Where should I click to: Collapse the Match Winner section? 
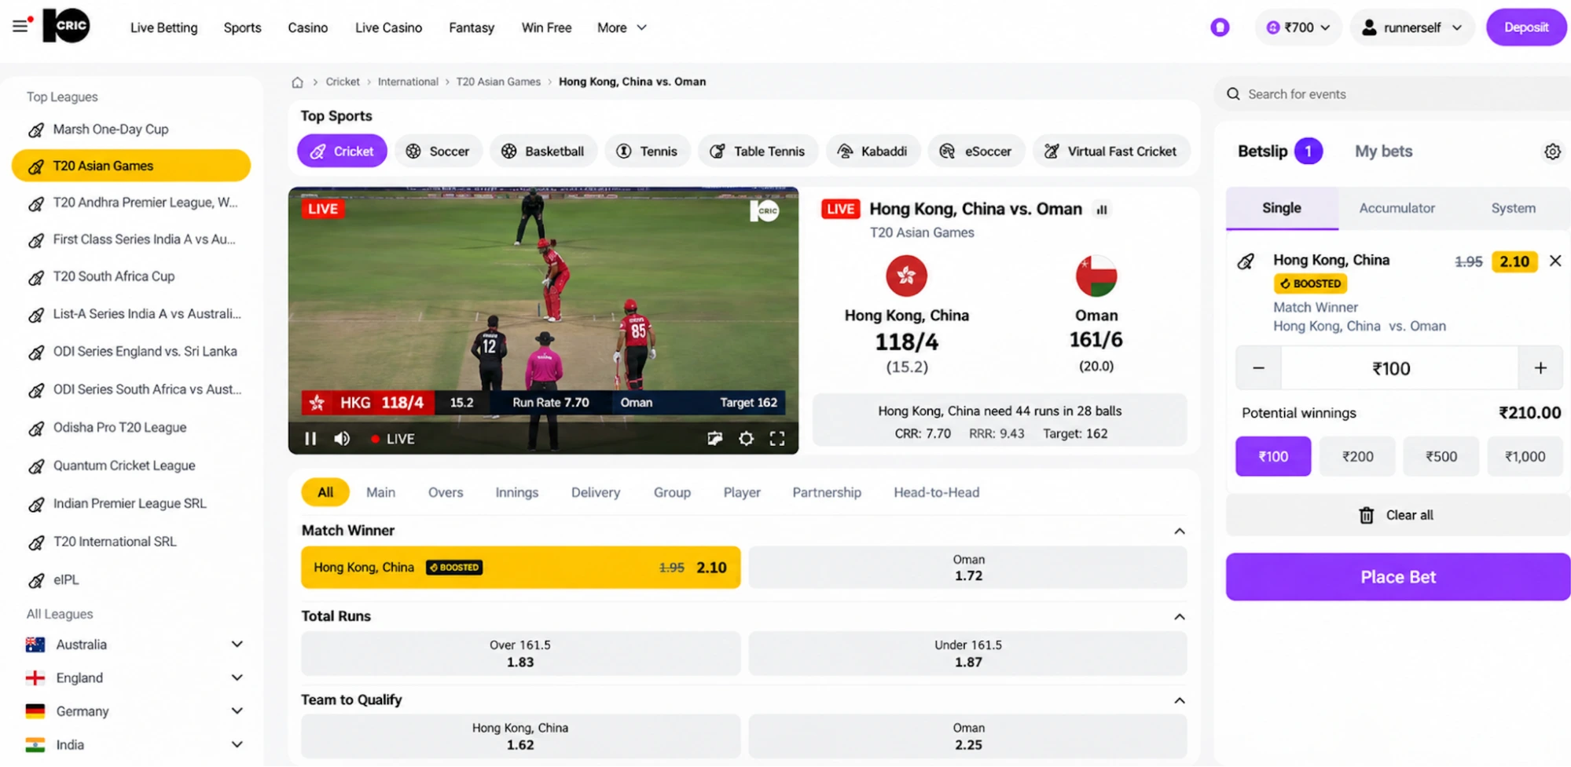tap(1179, 531)
